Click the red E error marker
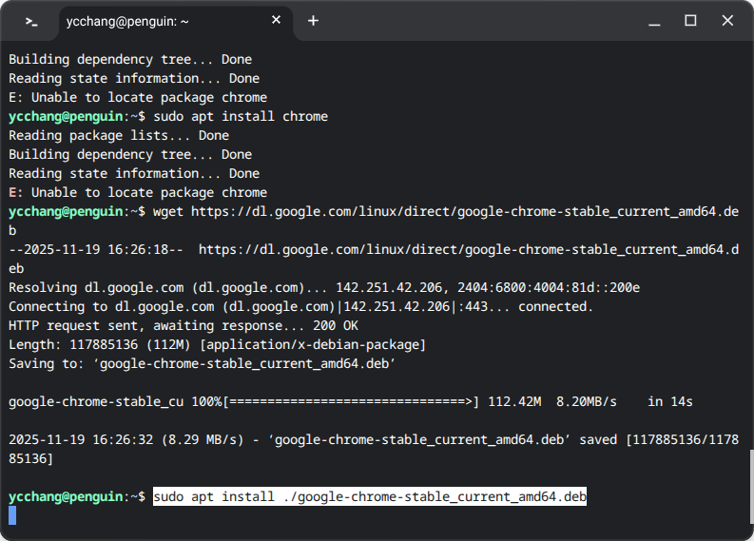Viewport: 754px width, 541px height. coord(12,192)
